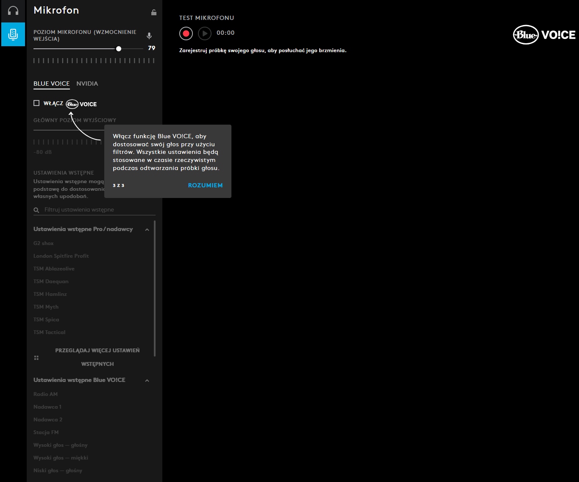Switch to the NVIDIA tab
The image size is (579, 482).
[87, 84]
